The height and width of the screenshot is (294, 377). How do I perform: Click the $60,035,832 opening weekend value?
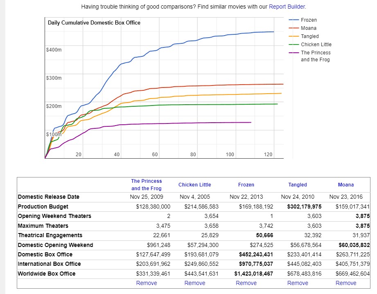pos(354,245)
